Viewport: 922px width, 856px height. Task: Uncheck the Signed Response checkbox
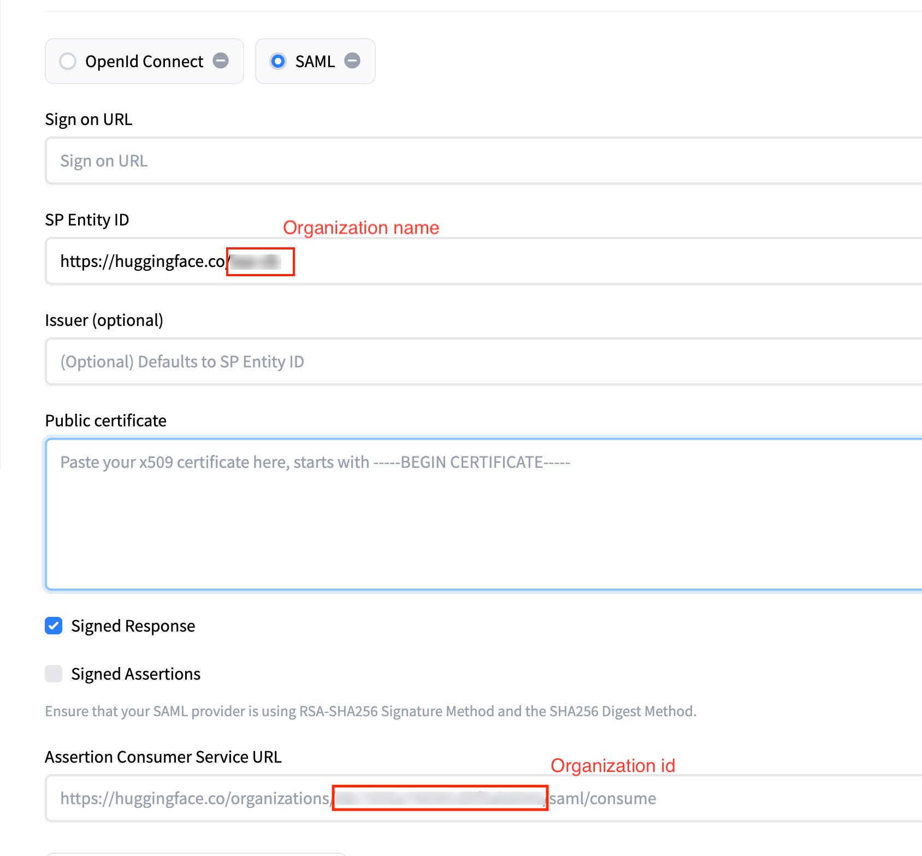[x=54, y=626]
